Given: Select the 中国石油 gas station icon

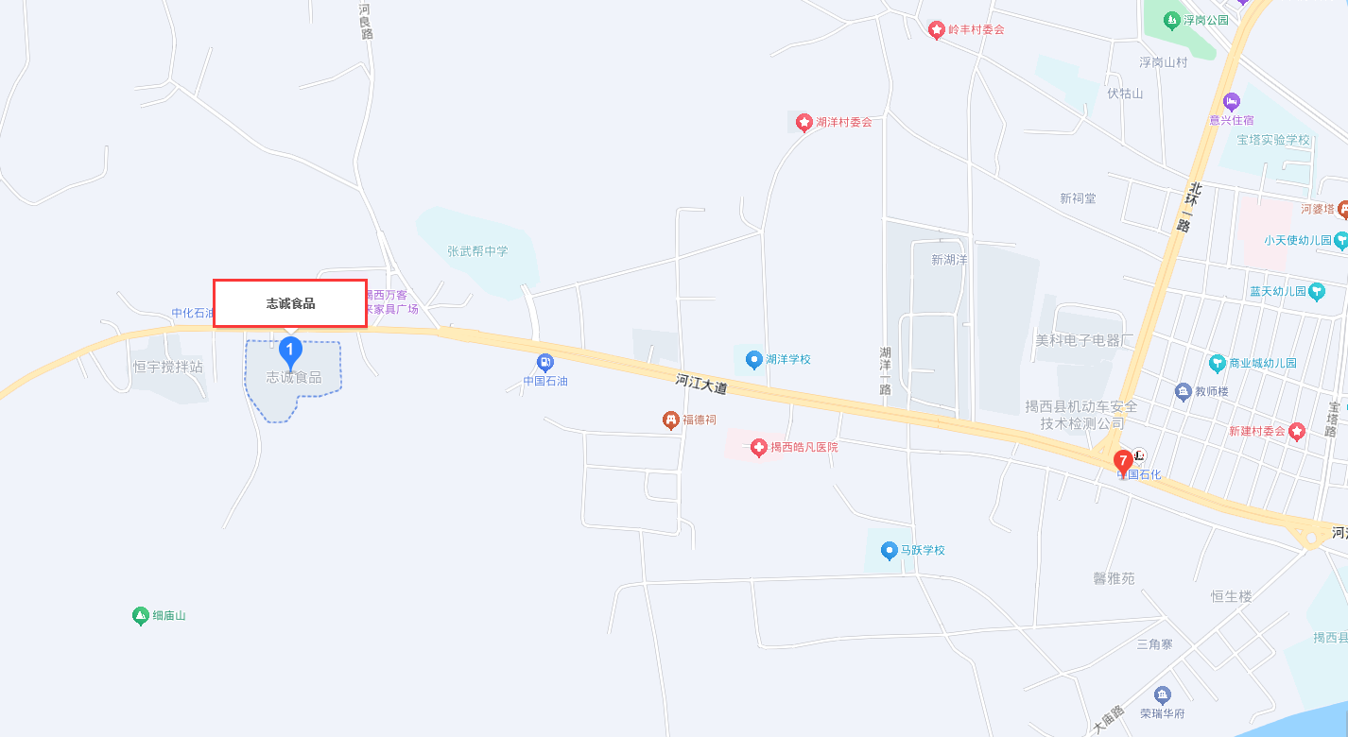Looking at the screenshot, I should click(545, 363).
